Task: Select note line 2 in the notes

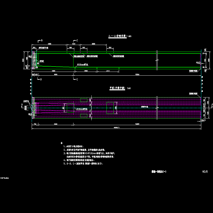Action: coord(84,150)
